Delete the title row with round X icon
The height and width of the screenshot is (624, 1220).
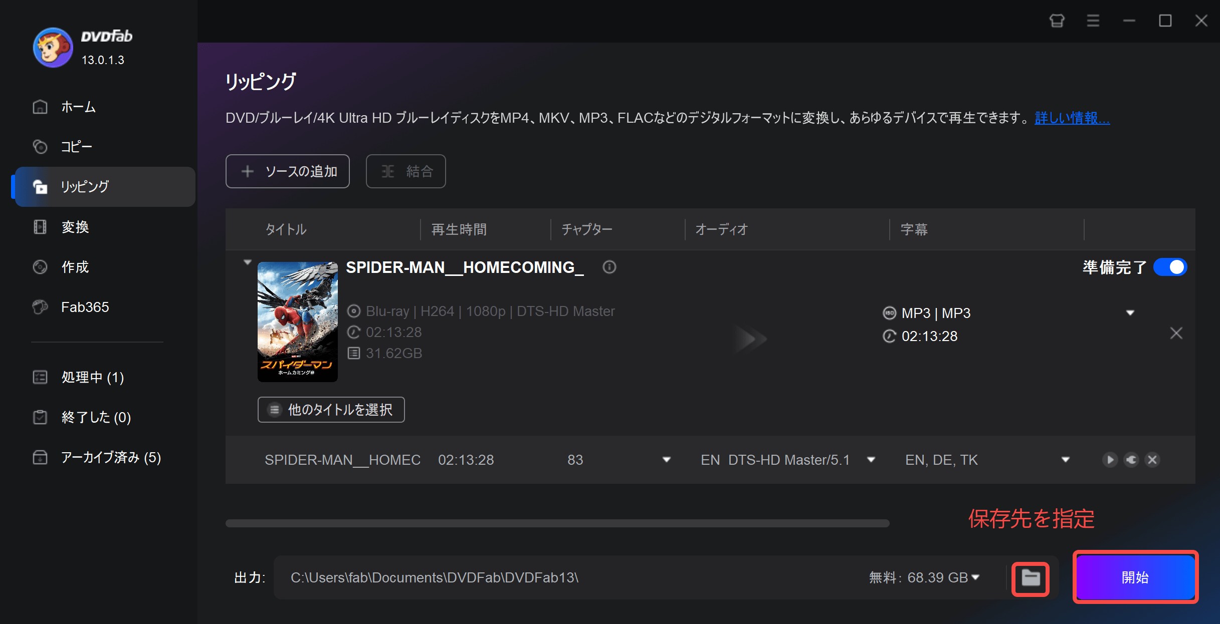(x=1152, y=460)
